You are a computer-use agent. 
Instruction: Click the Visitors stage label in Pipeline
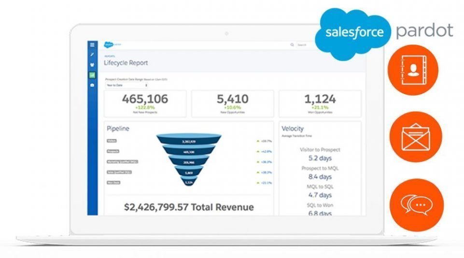click(112, 141)
